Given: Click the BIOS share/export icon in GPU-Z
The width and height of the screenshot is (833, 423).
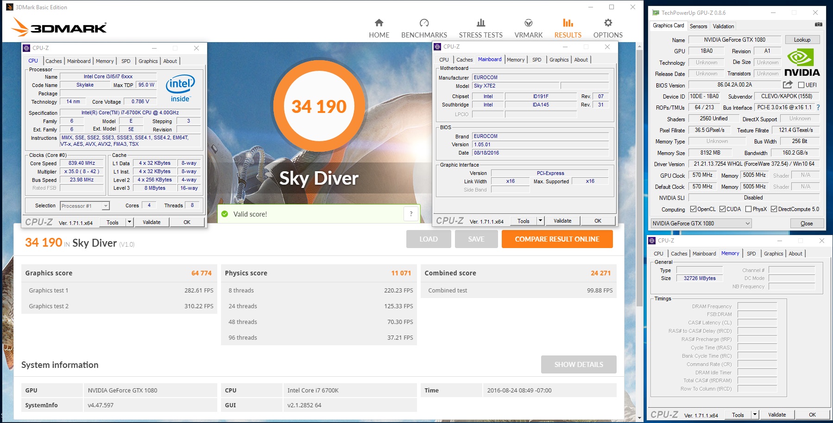Looking at the screenshot, I should click(x=788, y=85).
